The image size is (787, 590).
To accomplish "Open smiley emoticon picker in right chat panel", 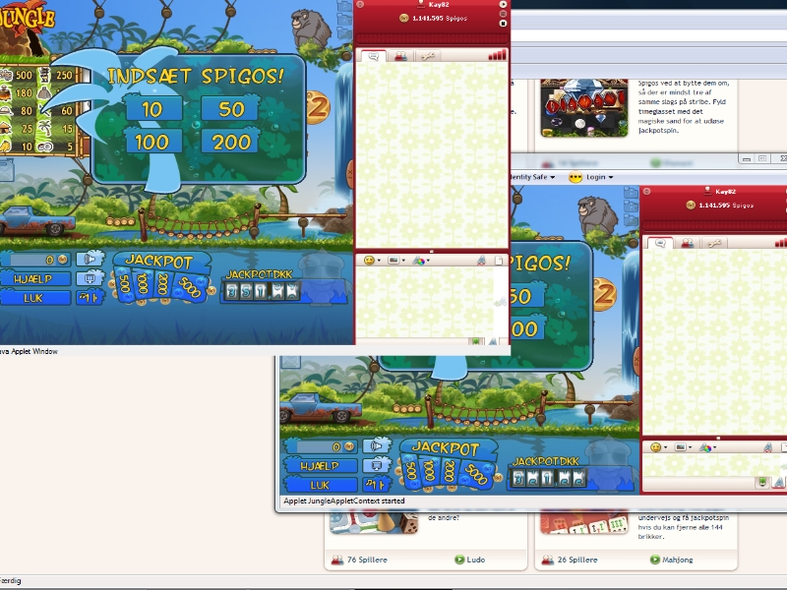I will pos(657,447).
